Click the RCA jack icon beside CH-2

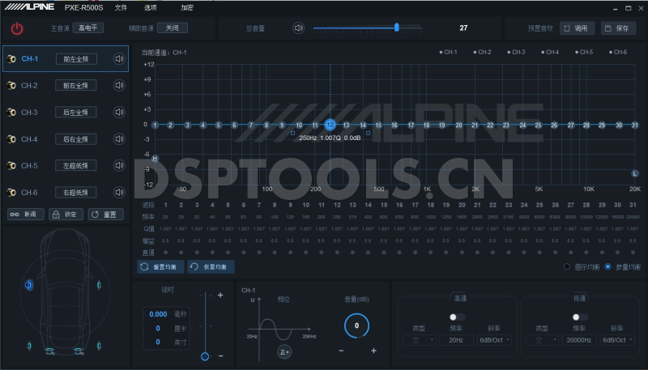click(11, 86)
